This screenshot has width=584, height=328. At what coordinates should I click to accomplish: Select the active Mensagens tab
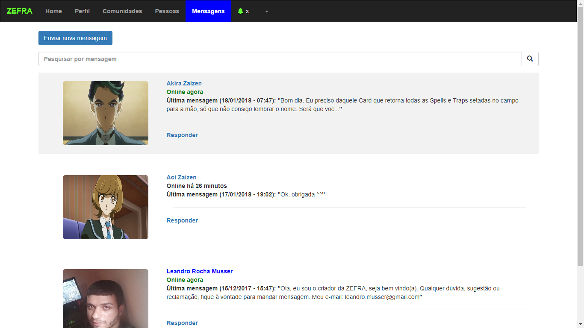(x=208, y=11)
